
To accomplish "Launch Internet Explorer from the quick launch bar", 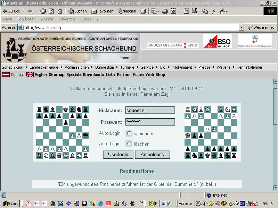I will click(100, 204).
